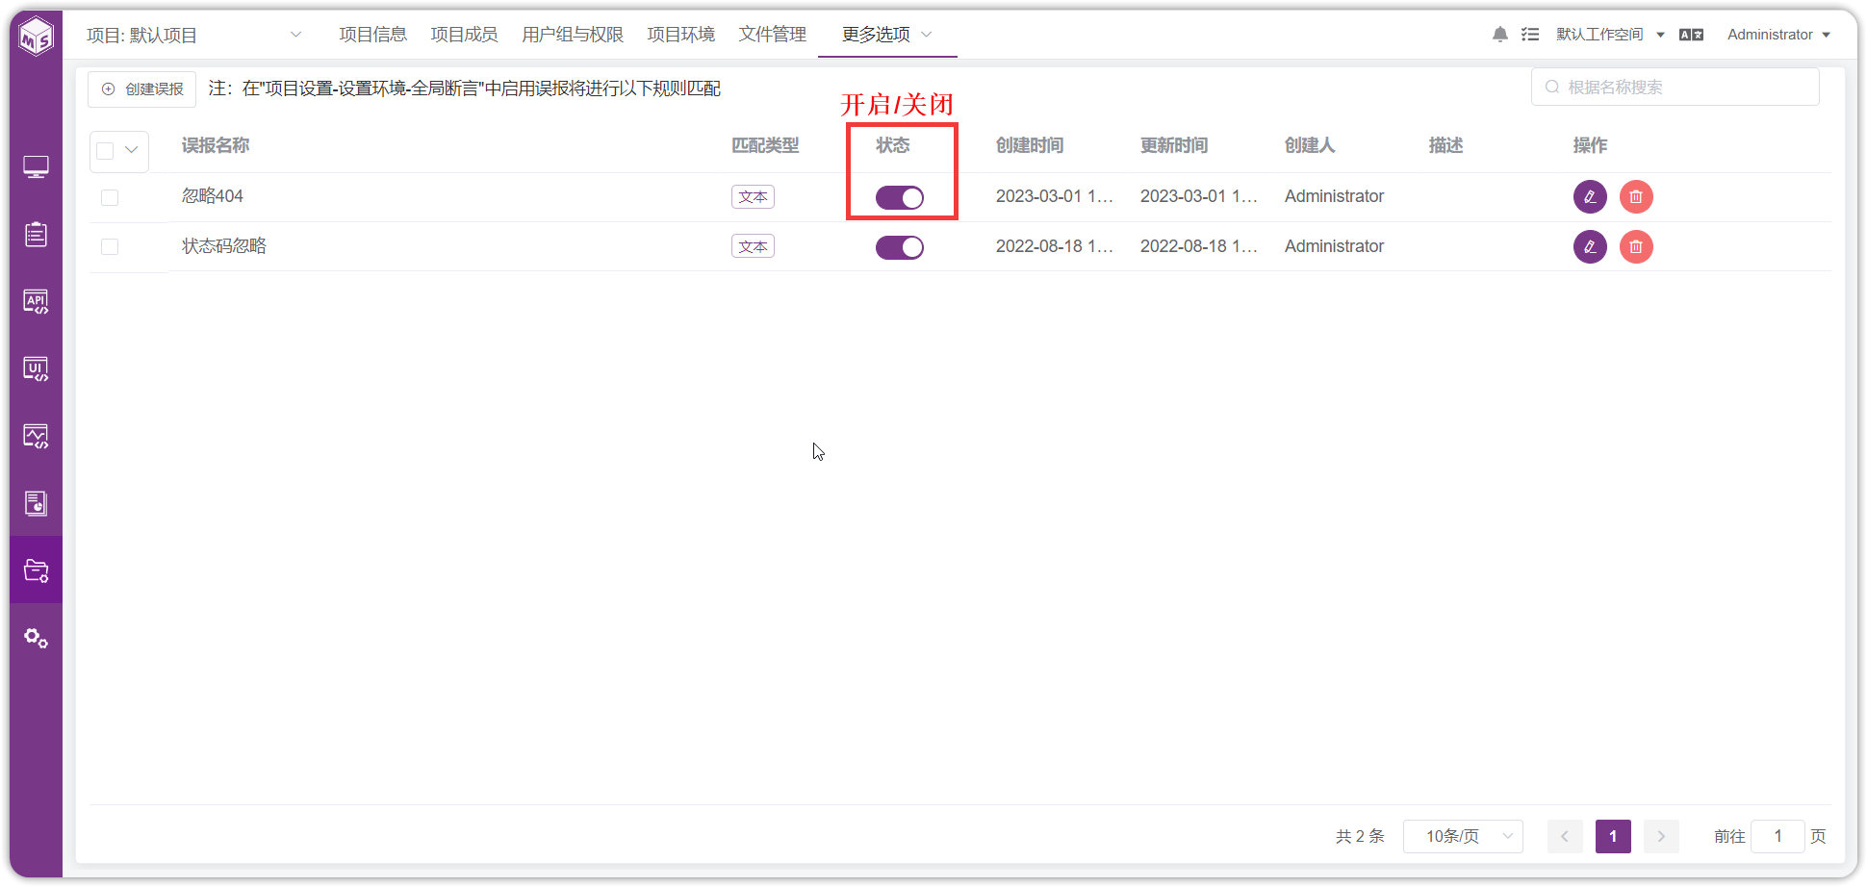Check the 忽略404 row checkbox
This screenshot has height=887, width=1867.
110,197
